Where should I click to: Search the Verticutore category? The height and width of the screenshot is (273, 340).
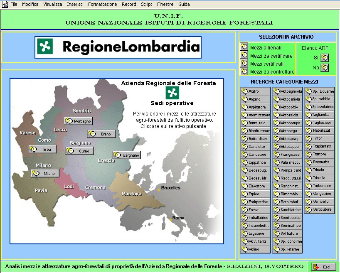pos(320,209)
